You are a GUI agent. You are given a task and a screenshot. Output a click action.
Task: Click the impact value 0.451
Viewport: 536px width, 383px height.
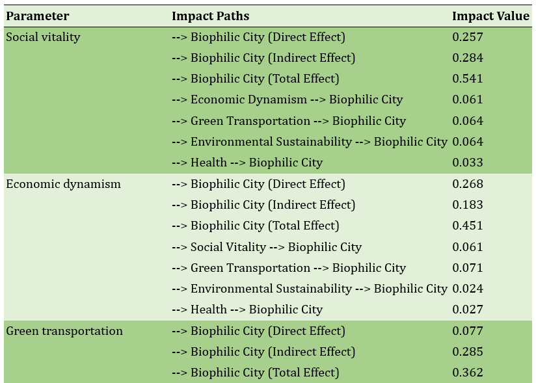[468, 226]
